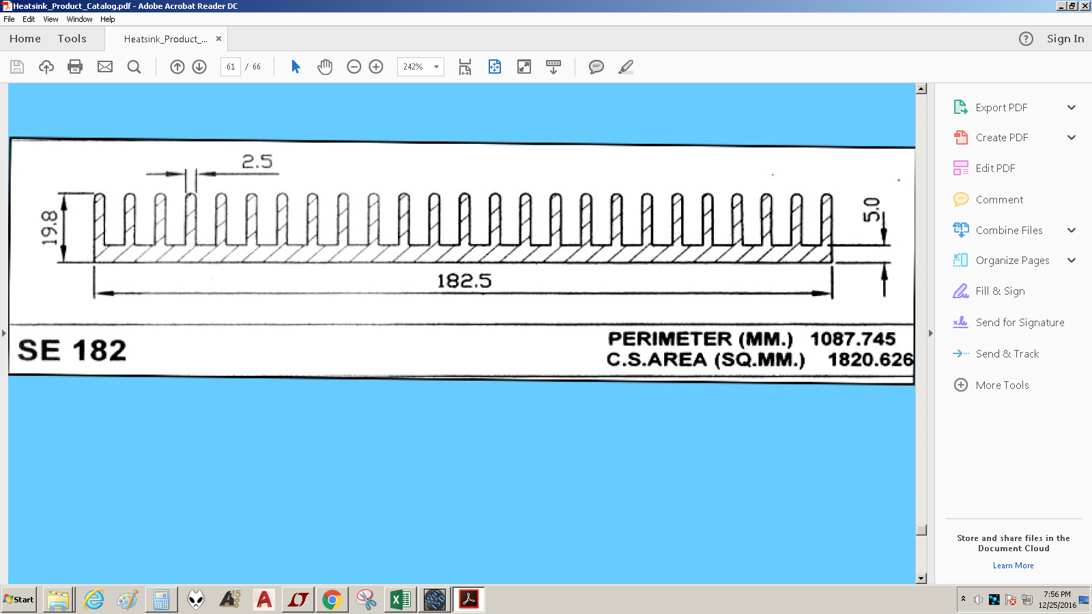
Task: Click the Sign In link
Action: [x=1065, y=39]
